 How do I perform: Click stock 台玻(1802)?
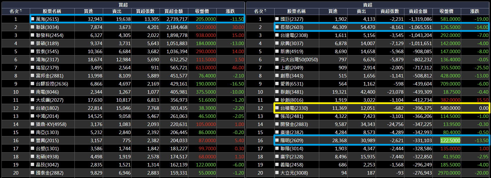point(47,108)
